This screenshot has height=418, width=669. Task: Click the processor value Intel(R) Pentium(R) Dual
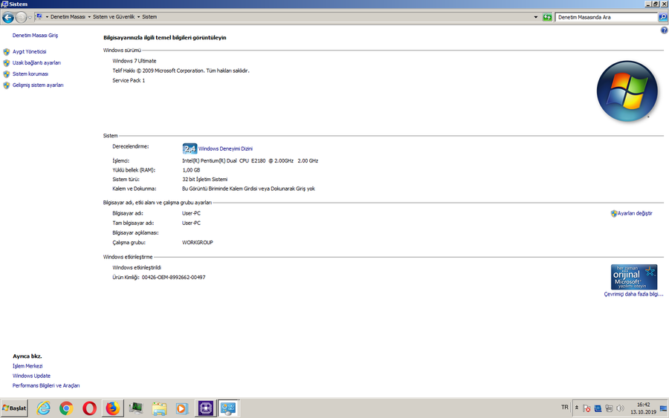[x=250, y=160]
